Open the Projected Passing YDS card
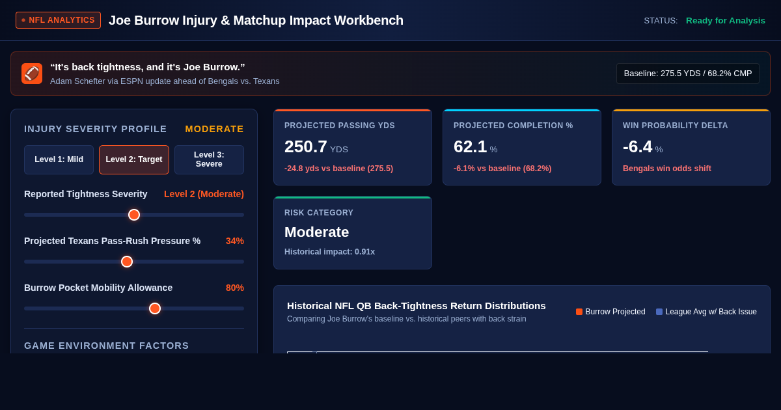Viewport: 781px width, 410px height. click(x=353, y=147)
